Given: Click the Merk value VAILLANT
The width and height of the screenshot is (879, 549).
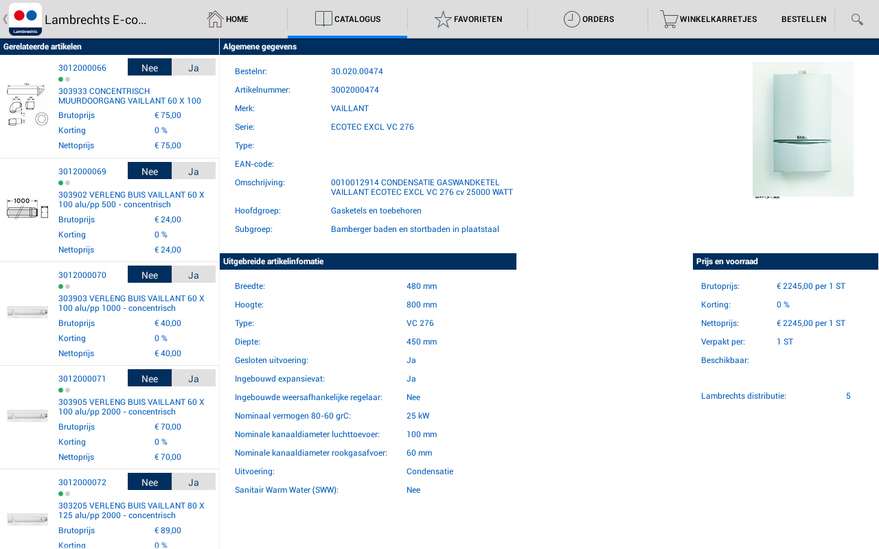Looking at the screenshot, I should pyautogui.click(x=350, y=108).
